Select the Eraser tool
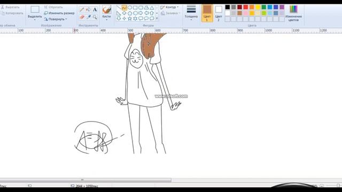Viewport: 342px width, 192px height. tap(82, 17)
